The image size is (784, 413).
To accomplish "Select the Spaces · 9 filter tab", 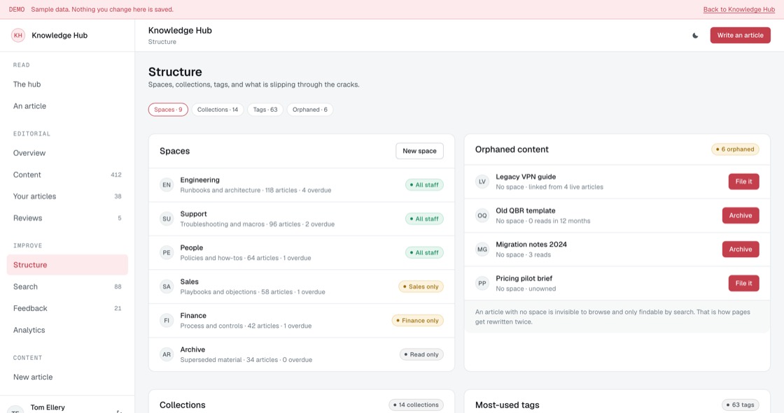I will click(x=168, y=110).
